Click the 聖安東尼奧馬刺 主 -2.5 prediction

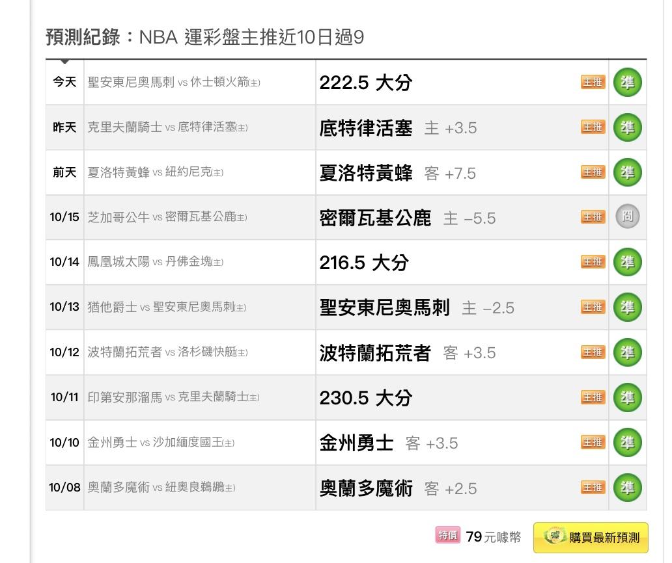[x=417, y=308]
